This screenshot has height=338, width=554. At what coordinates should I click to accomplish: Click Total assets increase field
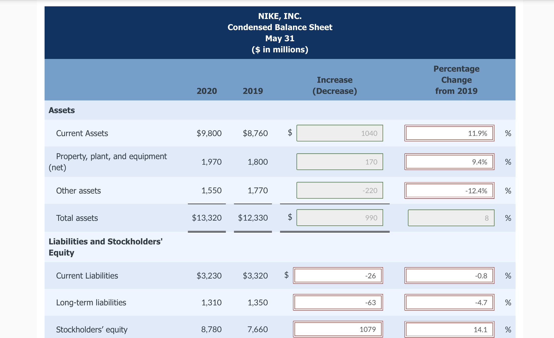click(340, 218)
